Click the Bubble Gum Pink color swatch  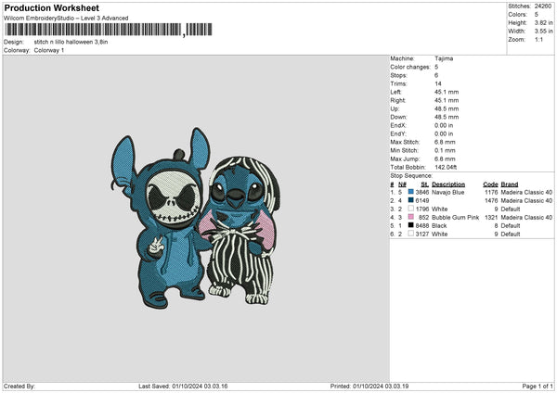tap(410, 217)
